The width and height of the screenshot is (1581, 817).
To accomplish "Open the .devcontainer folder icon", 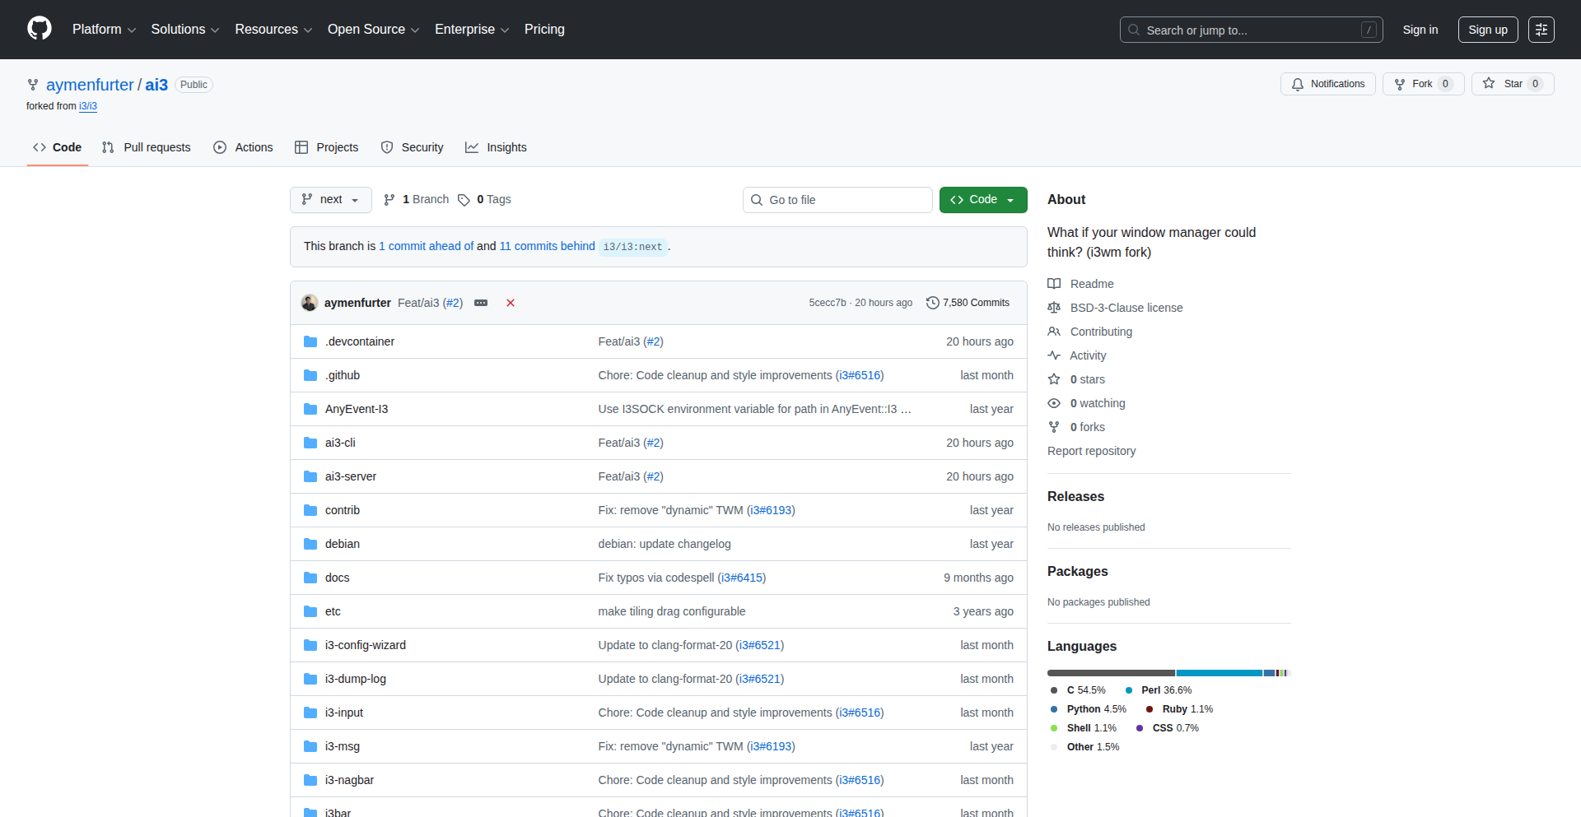I will pos(310,341).
